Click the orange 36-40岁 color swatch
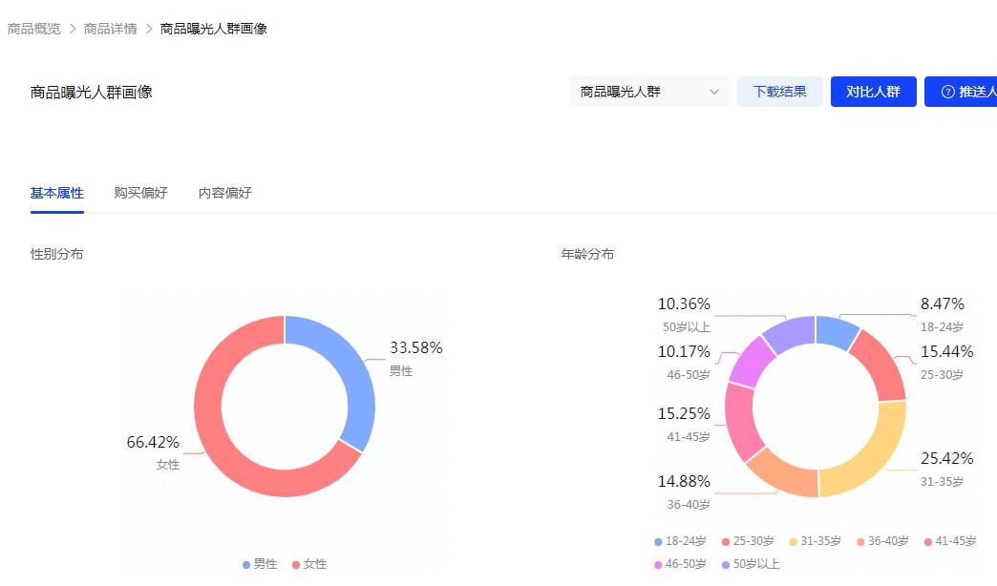The height and width of the screenshot is (586, 997). (860, 541)
